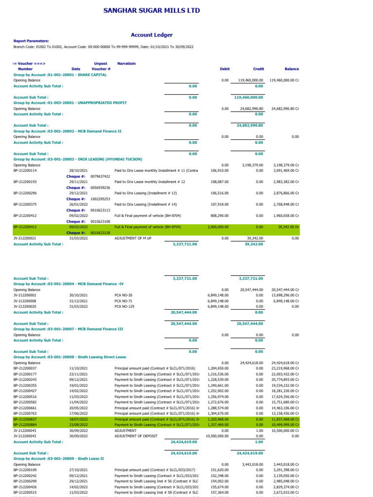Click cheque number 0010623113
Screen dimensions: 373x497
(100, 210)
